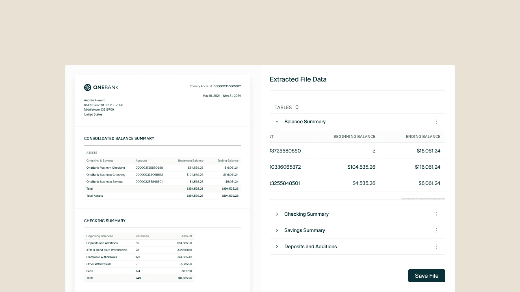
Task: Click extracted cell $6,061.24
Action: [412, 183]
